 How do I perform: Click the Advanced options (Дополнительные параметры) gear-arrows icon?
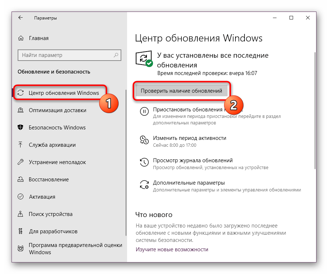144,185
